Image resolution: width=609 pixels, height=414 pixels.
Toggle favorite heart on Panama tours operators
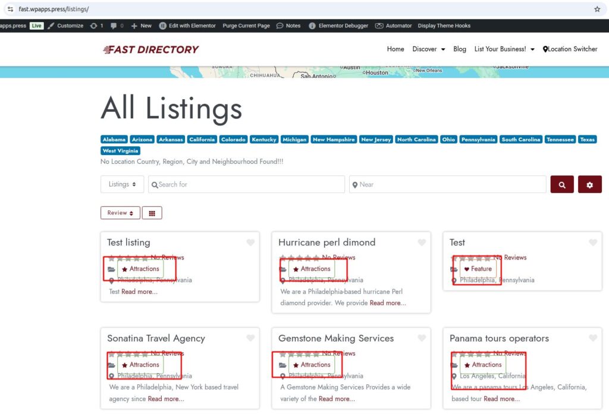pos(593,338)
